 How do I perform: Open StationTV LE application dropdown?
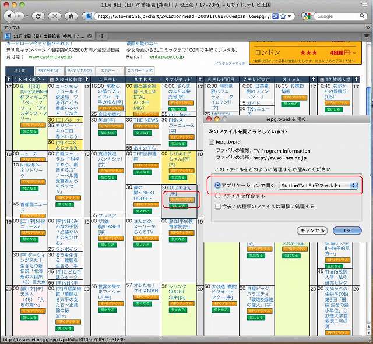318,186
